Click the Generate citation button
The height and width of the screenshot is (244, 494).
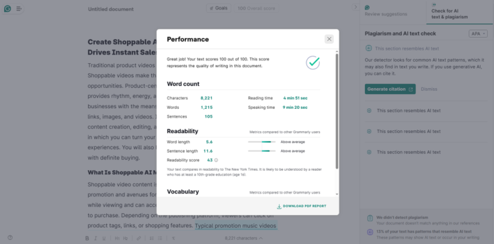[390, 89]
